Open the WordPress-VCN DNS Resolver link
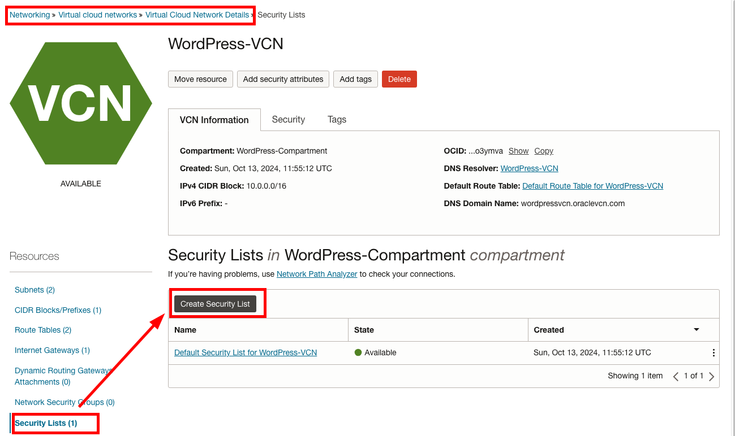Image resolution: width=735 pixels, height=436 pixels. coord(530,168)
